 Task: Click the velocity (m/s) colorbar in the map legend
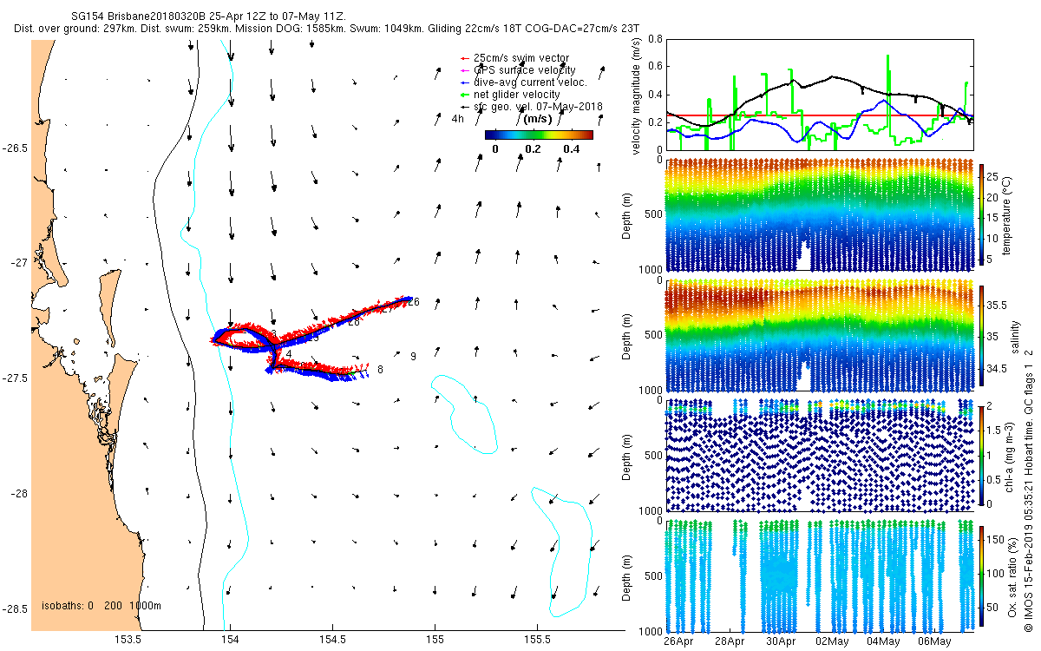tap(539, 135)
